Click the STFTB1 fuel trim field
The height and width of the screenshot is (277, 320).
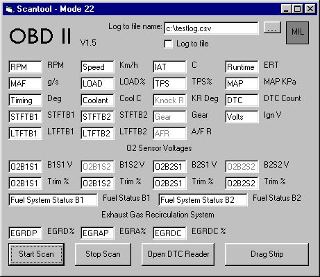pyautogui.click(x=25, y=117)
